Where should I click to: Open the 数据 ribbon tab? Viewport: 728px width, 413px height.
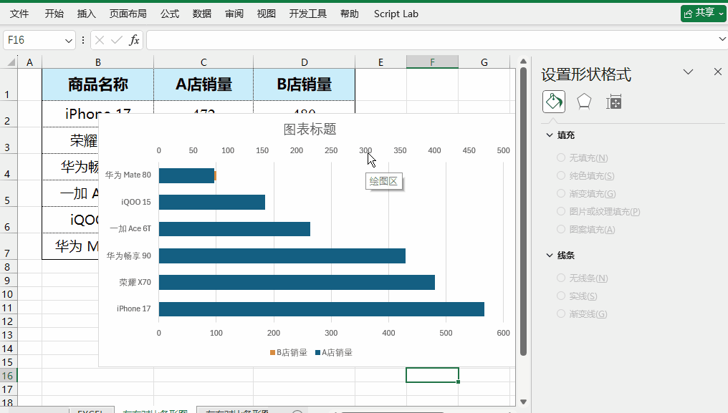point(202,14)
